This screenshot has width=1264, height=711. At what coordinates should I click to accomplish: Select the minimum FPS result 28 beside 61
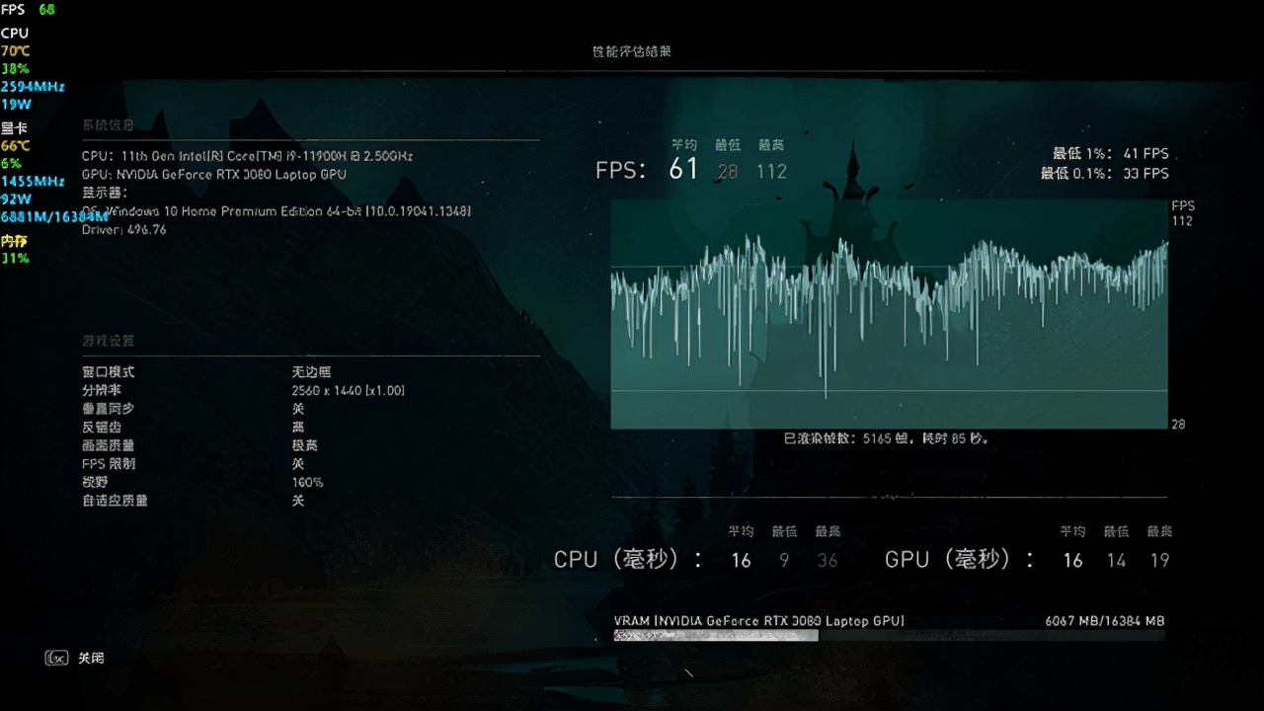point(728,172)
